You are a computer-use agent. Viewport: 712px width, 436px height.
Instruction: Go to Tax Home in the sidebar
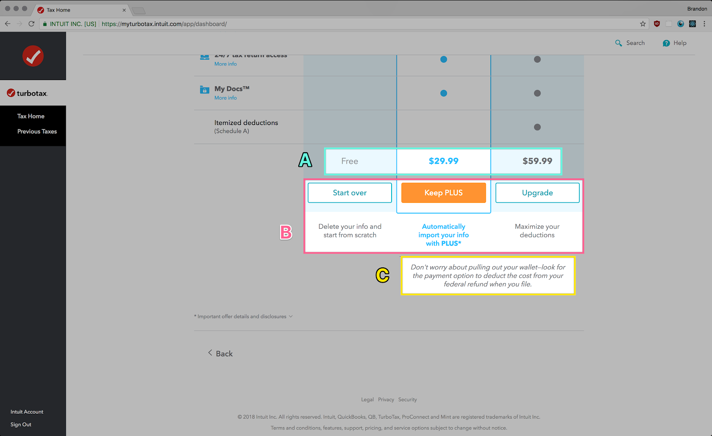[31, 116]
